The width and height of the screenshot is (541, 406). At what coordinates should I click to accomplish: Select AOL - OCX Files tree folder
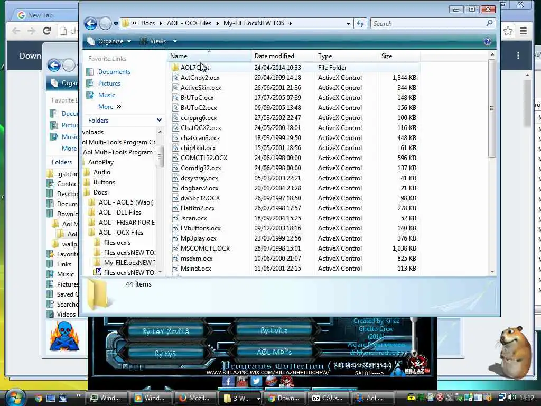[x=121, y=233]
